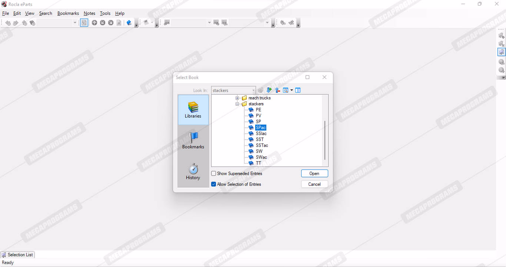Open the find view options dropdown arrow

coord(292,90)
